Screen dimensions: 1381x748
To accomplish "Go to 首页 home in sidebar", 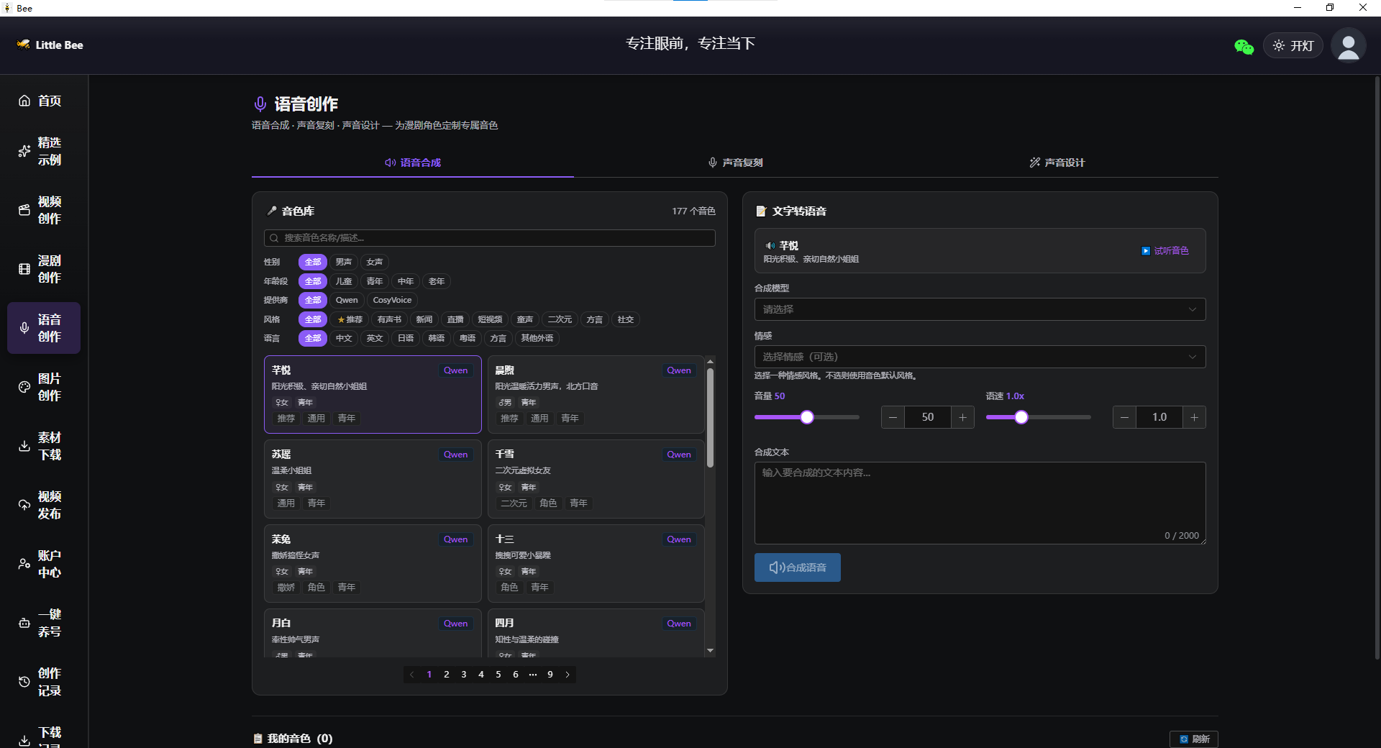I will (x=40, y=101).
